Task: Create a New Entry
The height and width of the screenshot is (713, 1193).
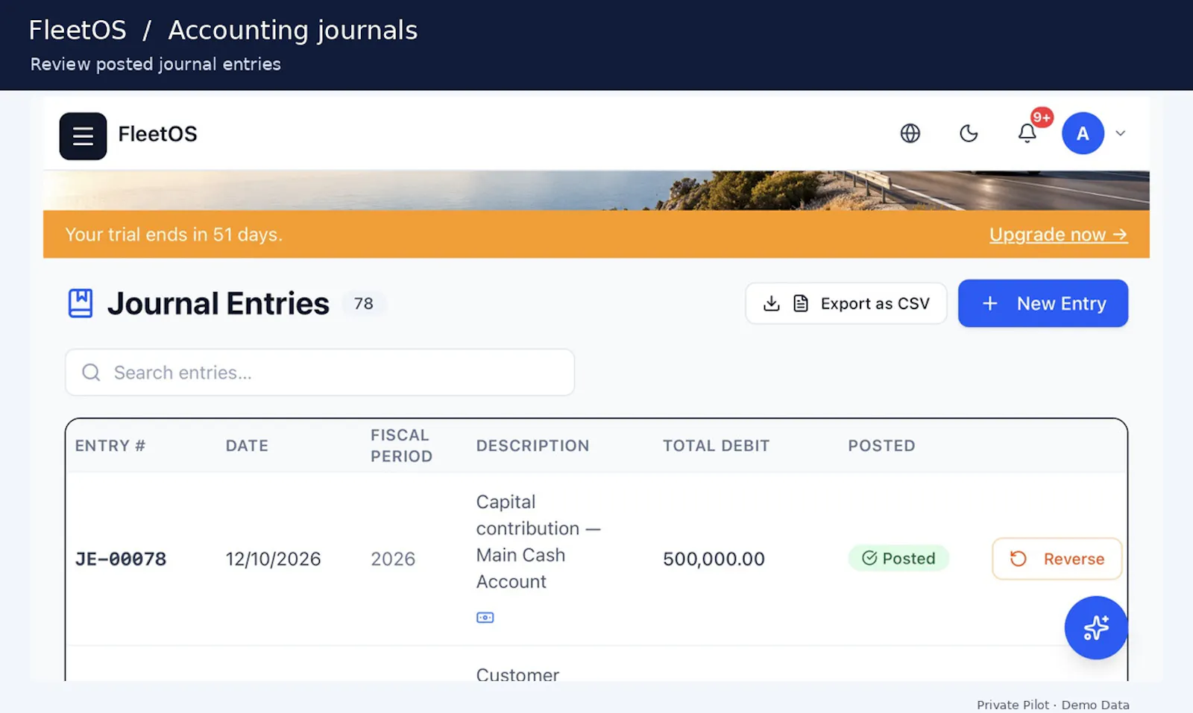Action: point(1042,303)
